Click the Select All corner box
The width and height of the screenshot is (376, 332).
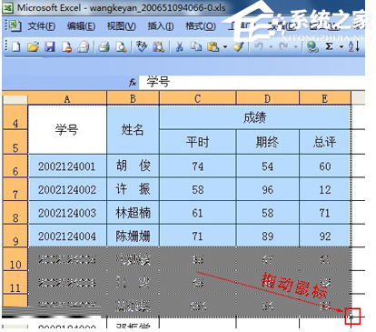click(15, 99)
